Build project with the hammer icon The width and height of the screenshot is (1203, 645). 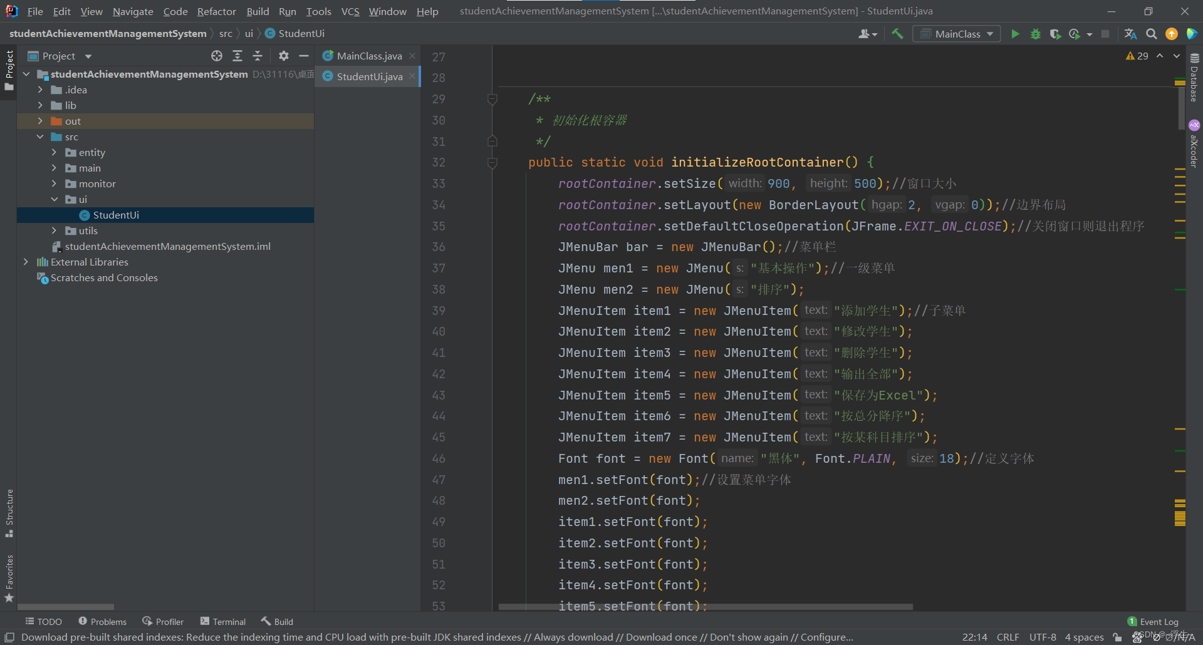(x=897, y=34)
